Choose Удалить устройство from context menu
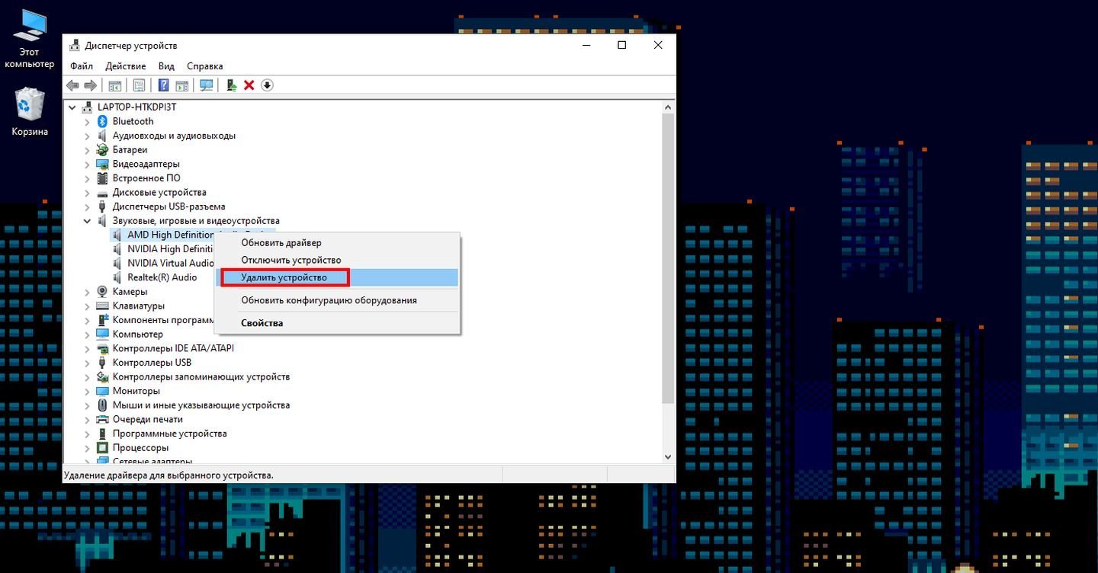Screen dimensions: 1098x573 tap(337, 277)
